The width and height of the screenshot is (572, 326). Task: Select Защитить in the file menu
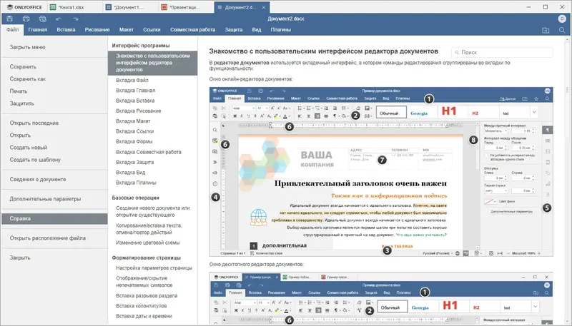(55, 103)
